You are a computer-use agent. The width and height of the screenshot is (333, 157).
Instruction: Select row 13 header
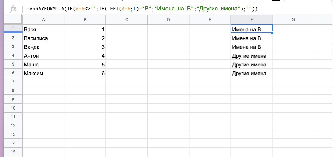(x=13, y=134)
